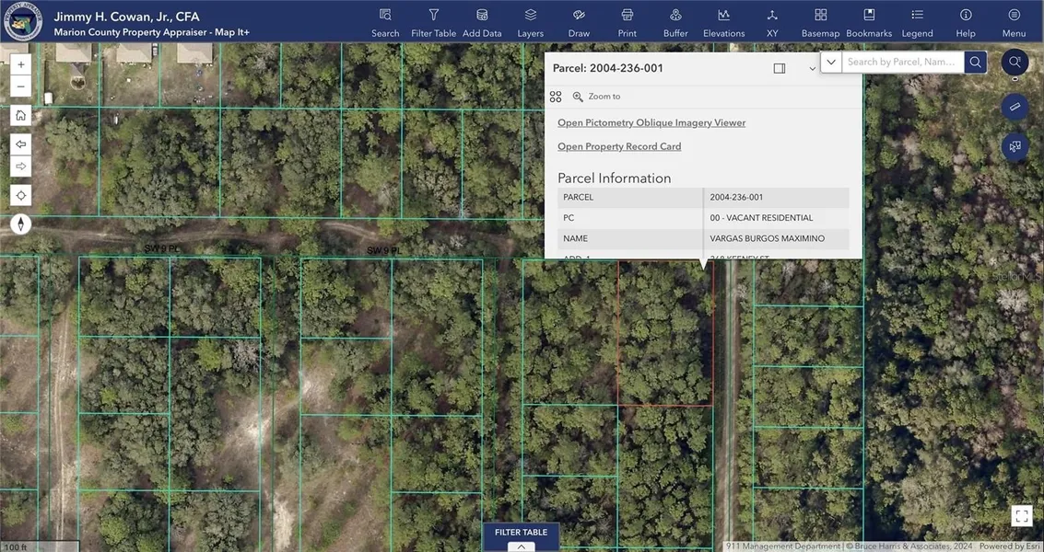Screen dimensions: 1044x552
Task: Open the Layers panel
Action: click(x=530, y=22)
